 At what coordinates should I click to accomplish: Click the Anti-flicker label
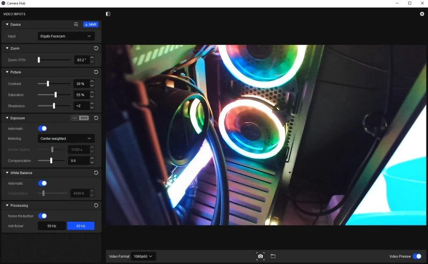tap(16, 226)
